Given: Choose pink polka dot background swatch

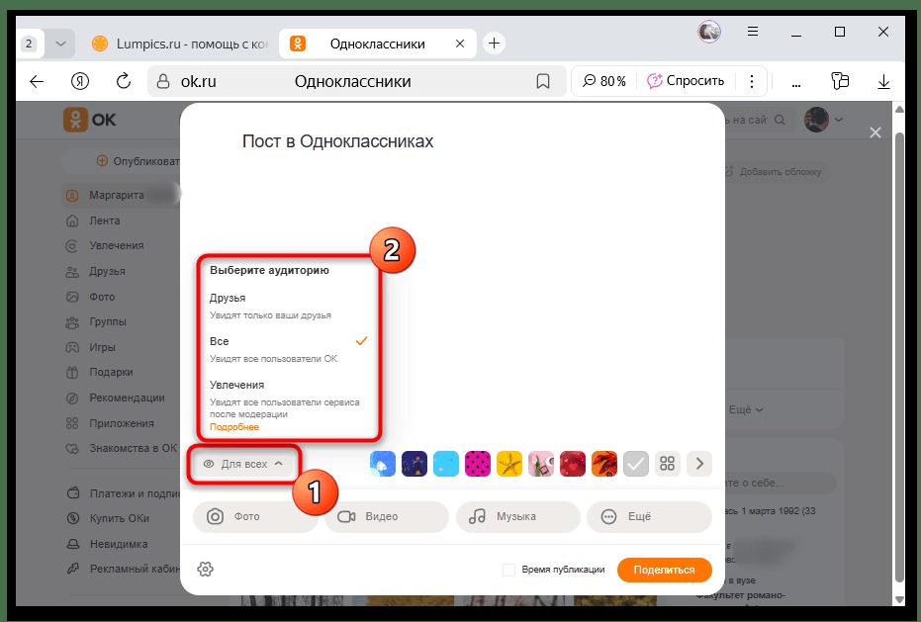Looking at the screenshot, I should (477, 464).
